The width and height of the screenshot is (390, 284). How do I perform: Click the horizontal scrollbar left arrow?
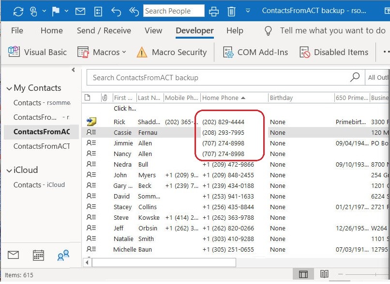(87, 262)
